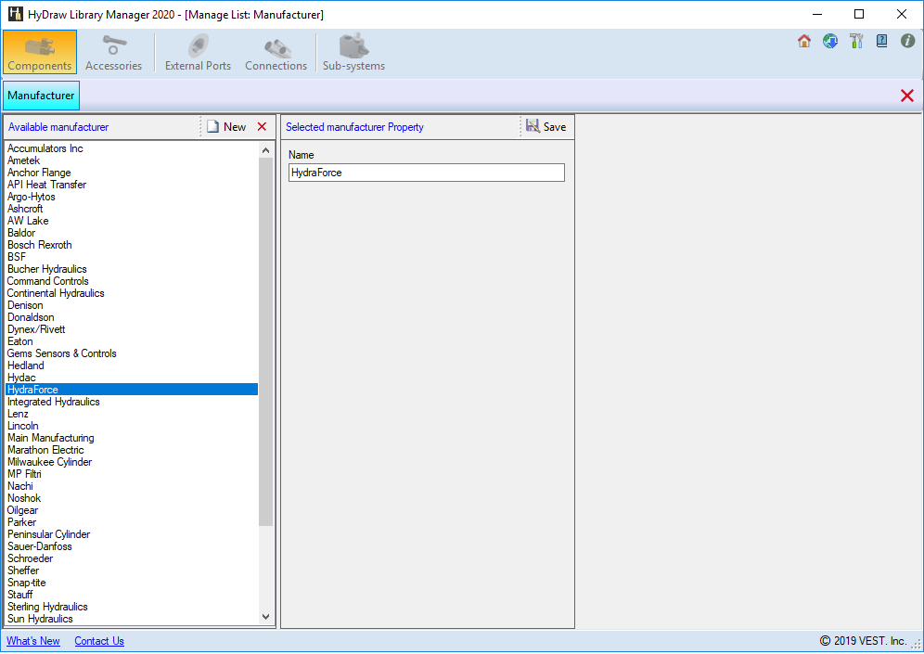Image resolution: width=924 pixels, height=654 pixels.
Task: Delete selected manufacturer with red X
Action: [x=263, y=127]
